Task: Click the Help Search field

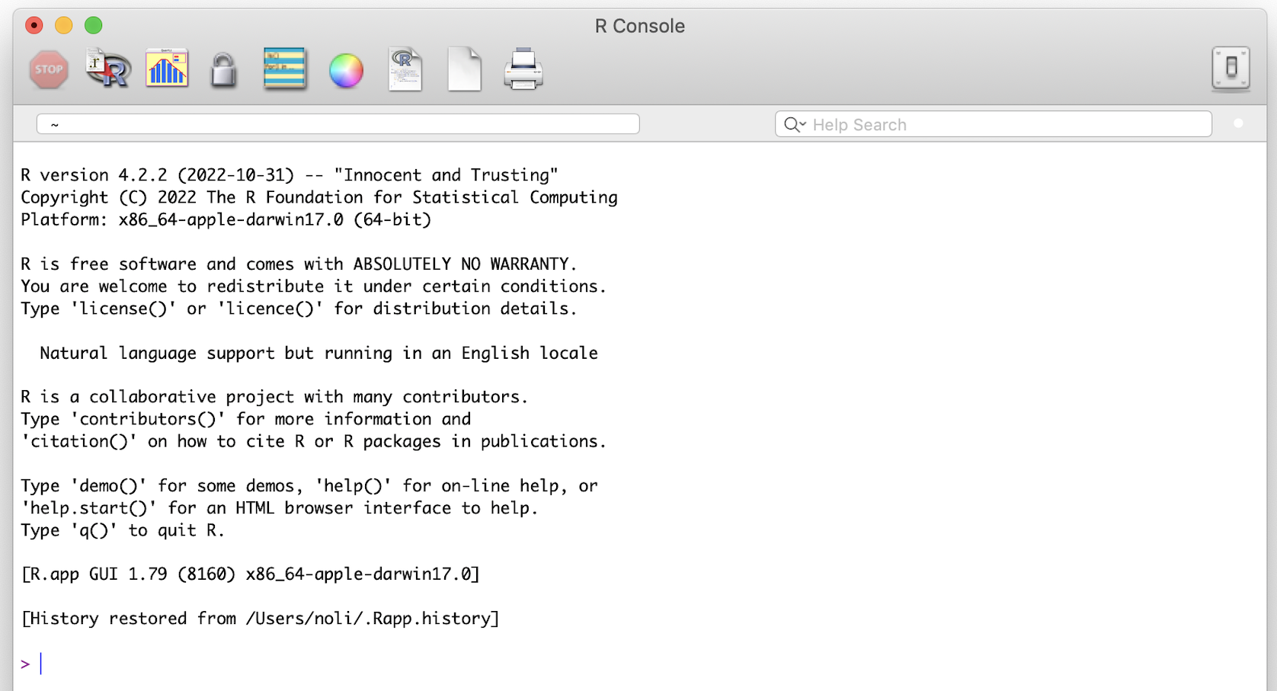Action: (994, 124)
